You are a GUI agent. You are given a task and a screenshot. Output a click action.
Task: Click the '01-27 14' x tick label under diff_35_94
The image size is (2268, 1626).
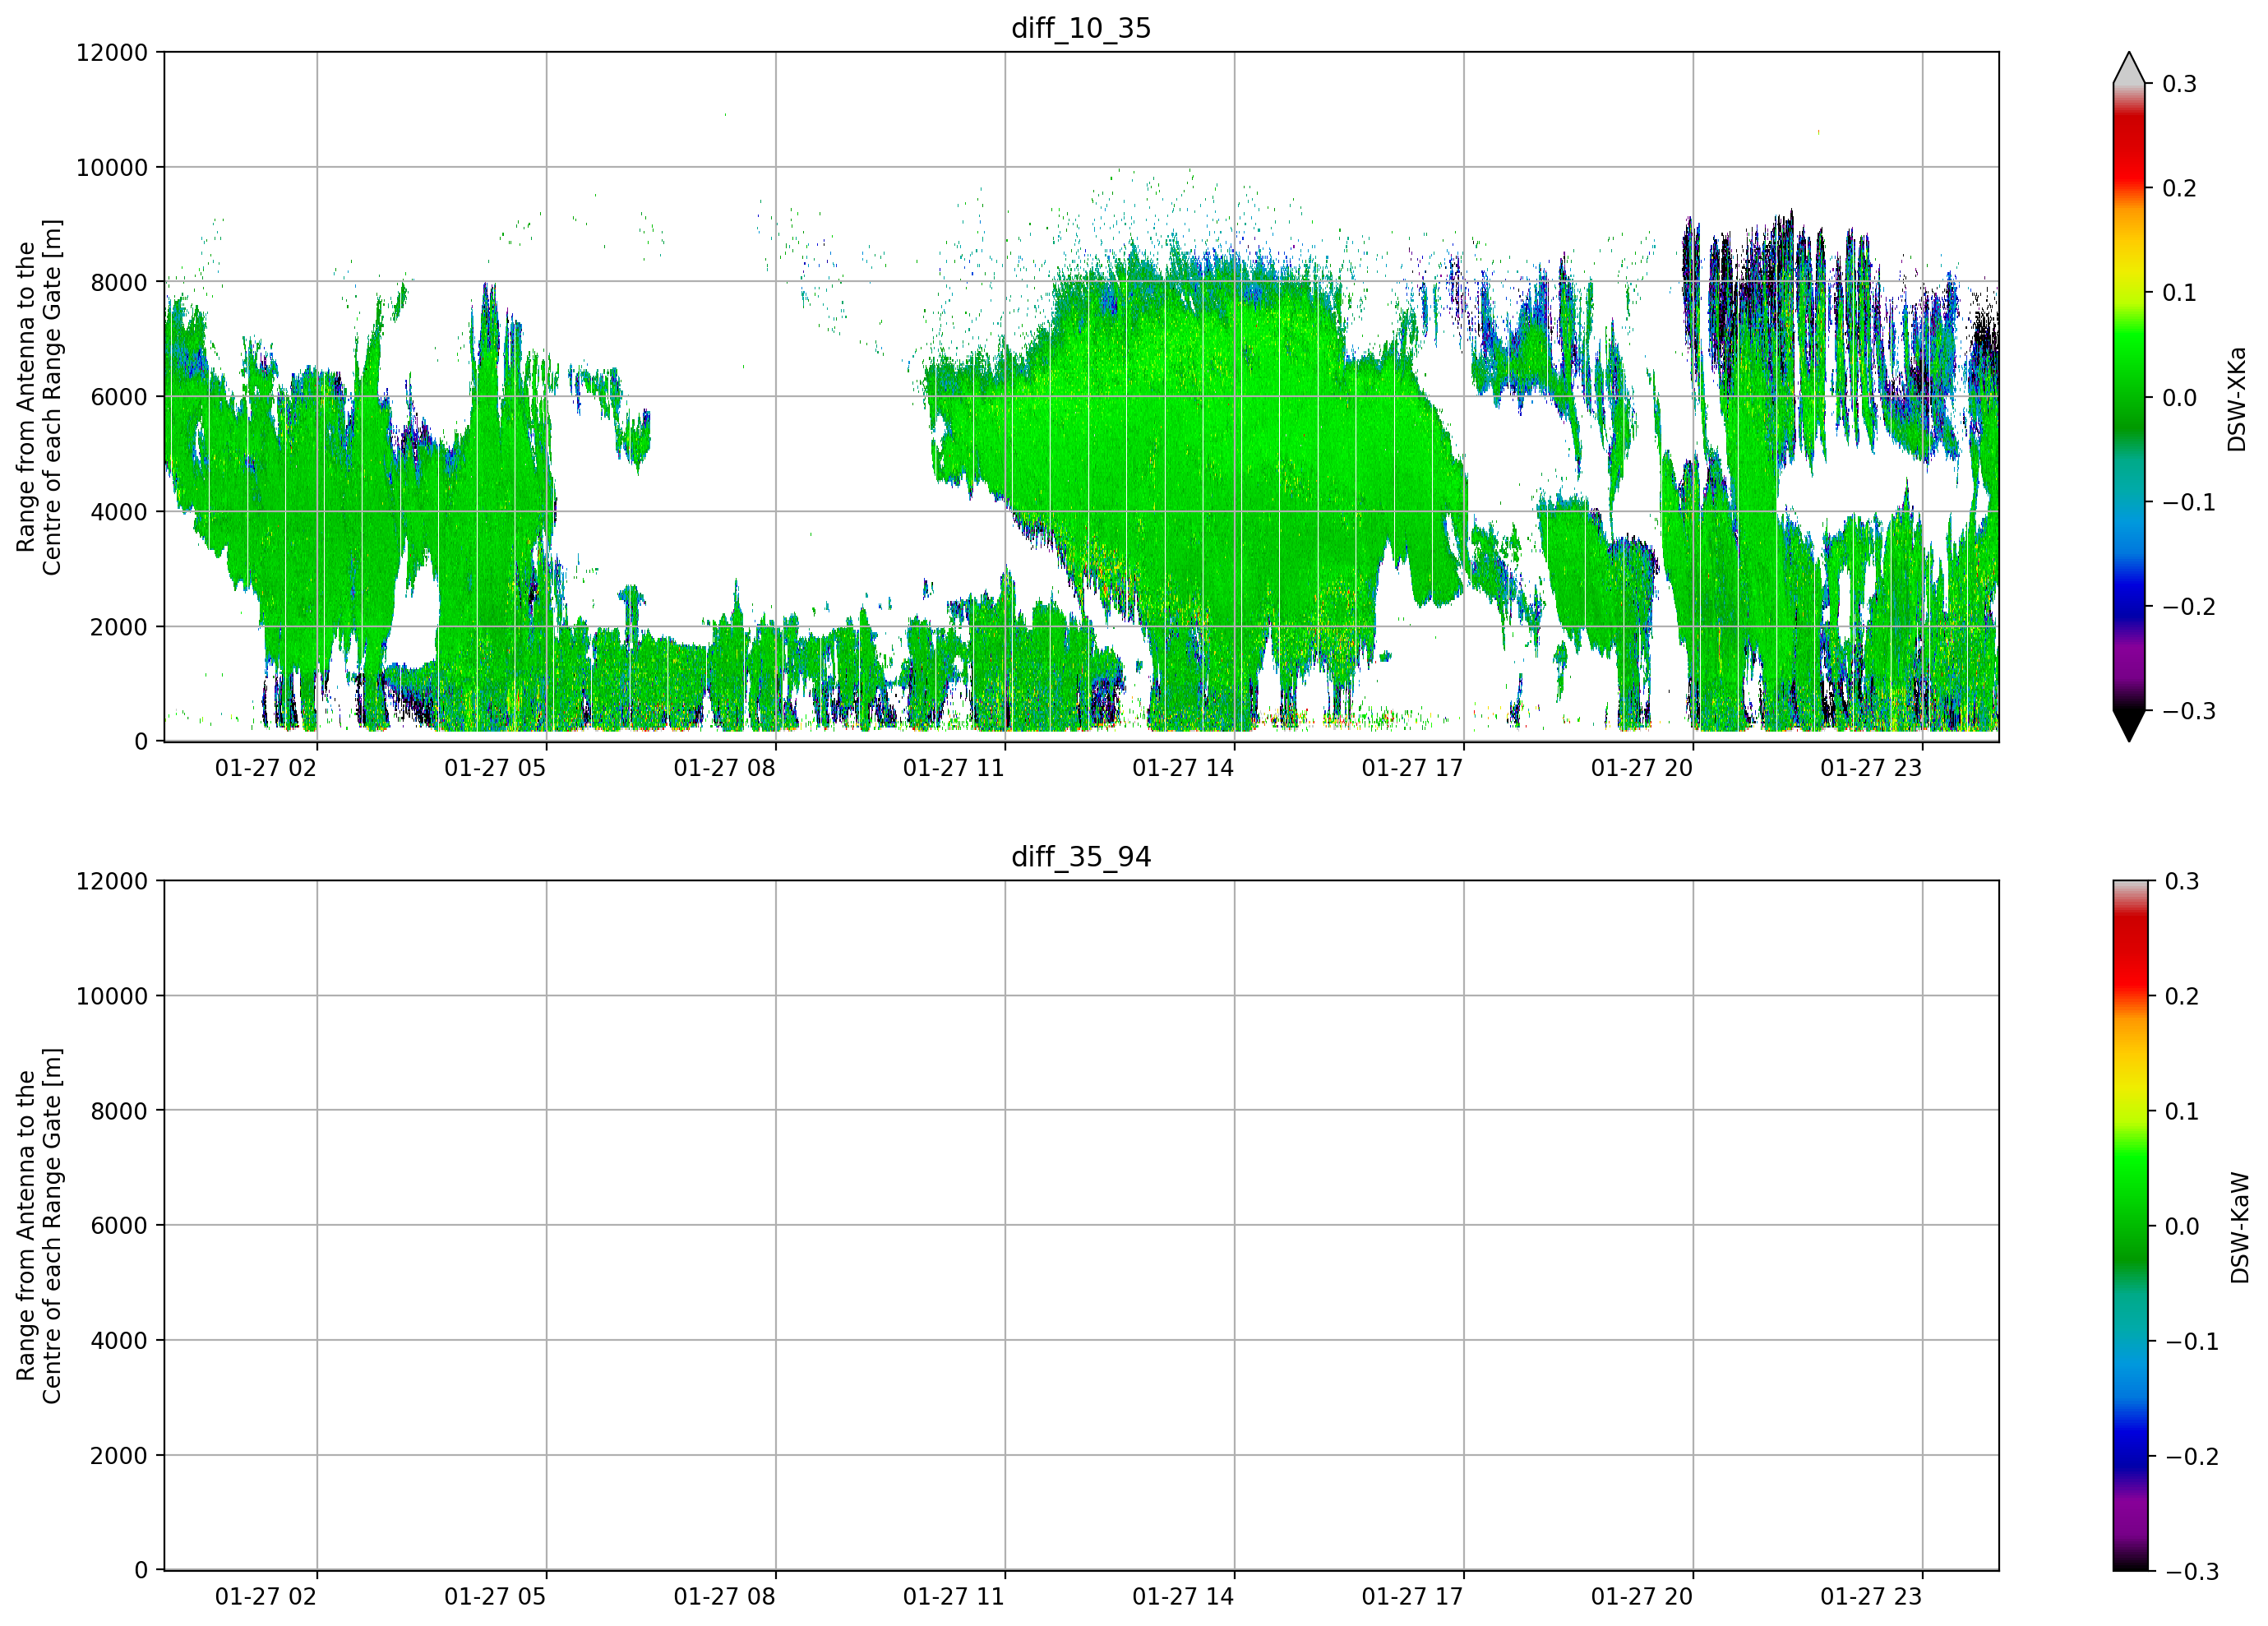[x=1183, y=1597]
